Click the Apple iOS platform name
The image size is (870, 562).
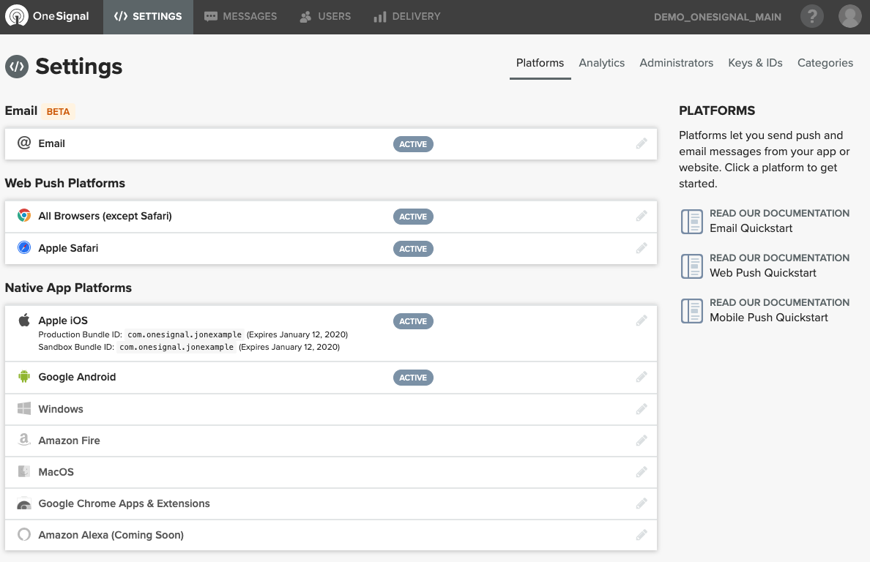coord(63,321)
